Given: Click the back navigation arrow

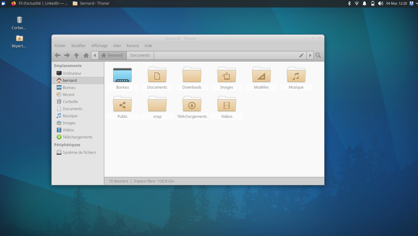Looking at the screenshot, I should [58, 55].
